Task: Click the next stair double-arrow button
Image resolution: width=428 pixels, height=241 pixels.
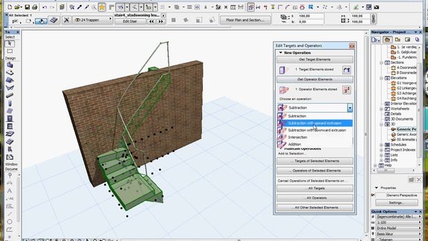Action: pos(161,21)
